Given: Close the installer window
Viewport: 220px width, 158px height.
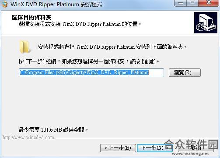Looking at the screenshot, I should tap(209, 3).
